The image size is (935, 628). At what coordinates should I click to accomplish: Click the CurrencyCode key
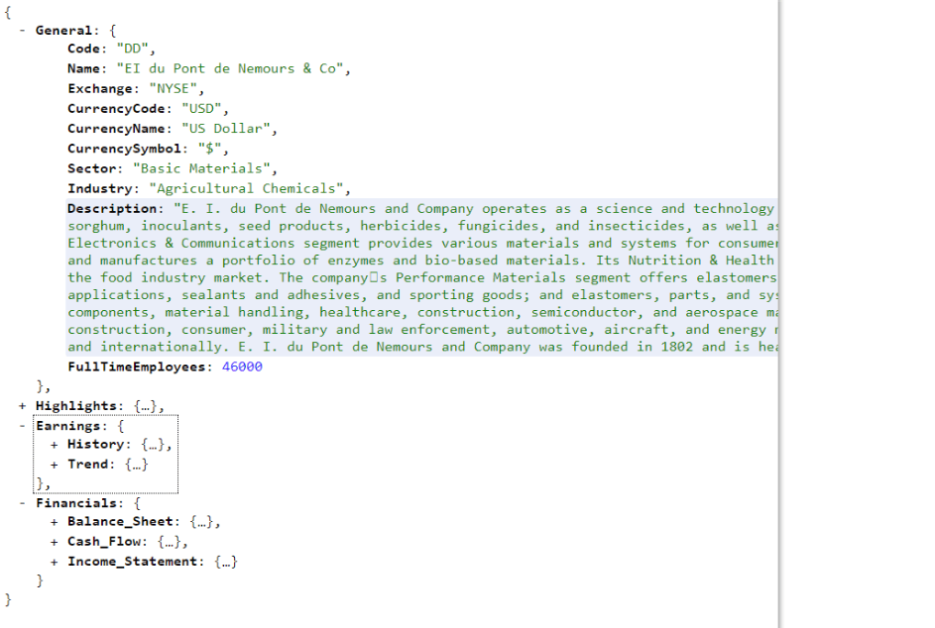(x=116, y=108)
